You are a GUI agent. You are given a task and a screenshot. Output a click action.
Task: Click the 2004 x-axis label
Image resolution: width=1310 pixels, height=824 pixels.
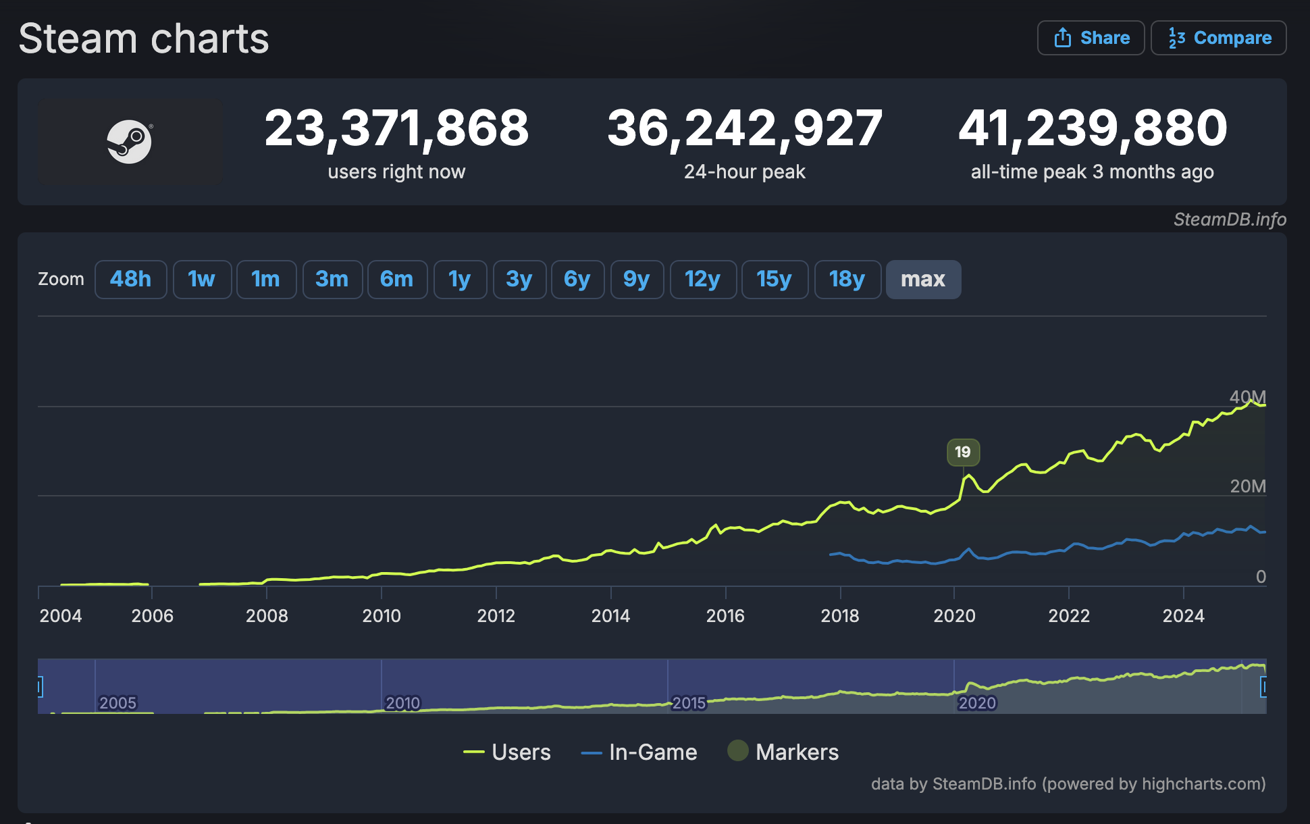pyautogui.click(x=61, y=615)
